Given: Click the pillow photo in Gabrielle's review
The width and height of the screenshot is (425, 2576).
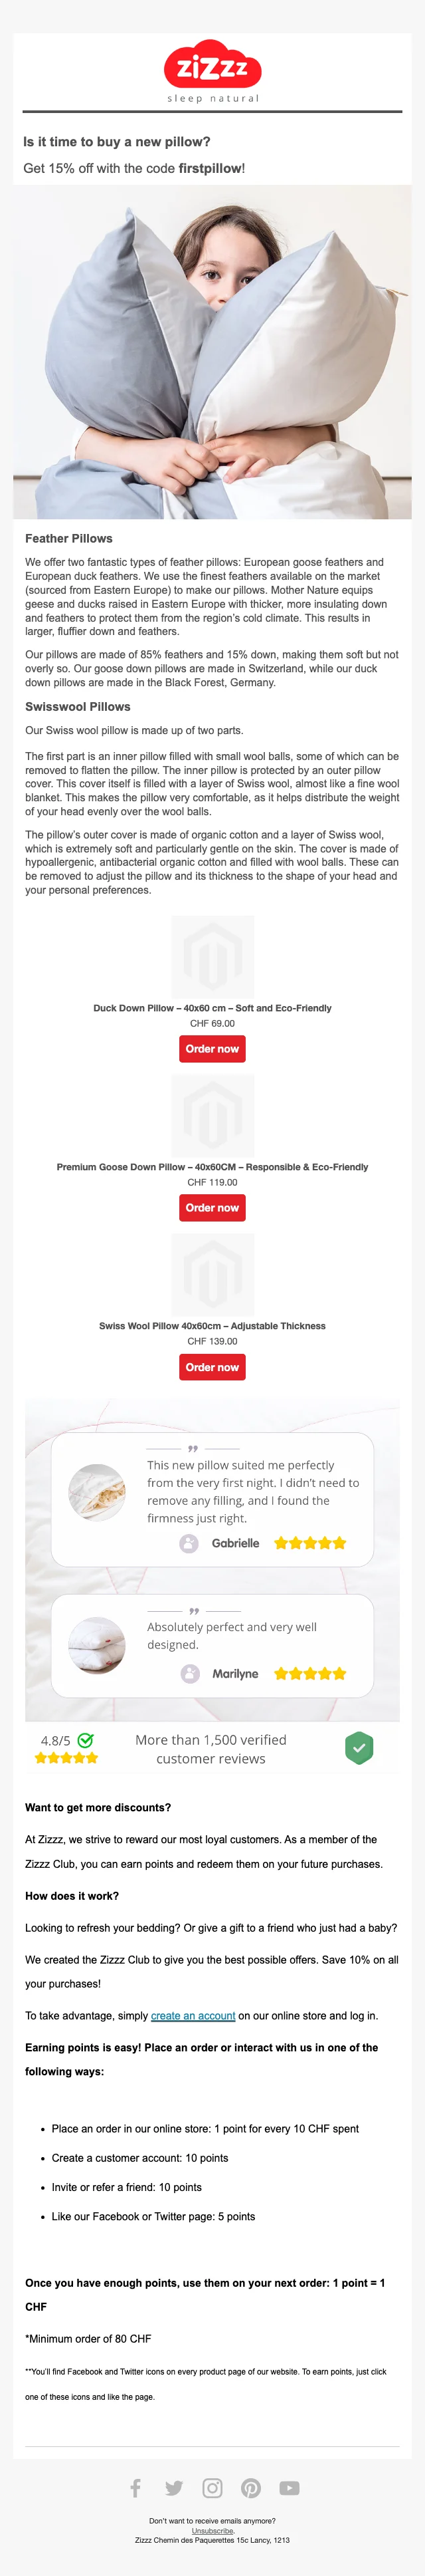Looking at the screenshot, I should (x=97, y=1492).
